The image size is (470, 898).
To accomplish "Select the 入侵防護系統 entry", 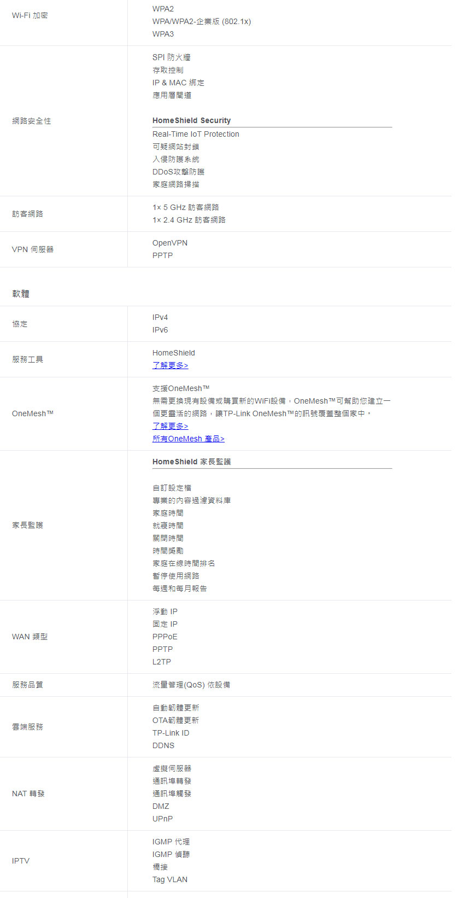I will tap(175, 159).
